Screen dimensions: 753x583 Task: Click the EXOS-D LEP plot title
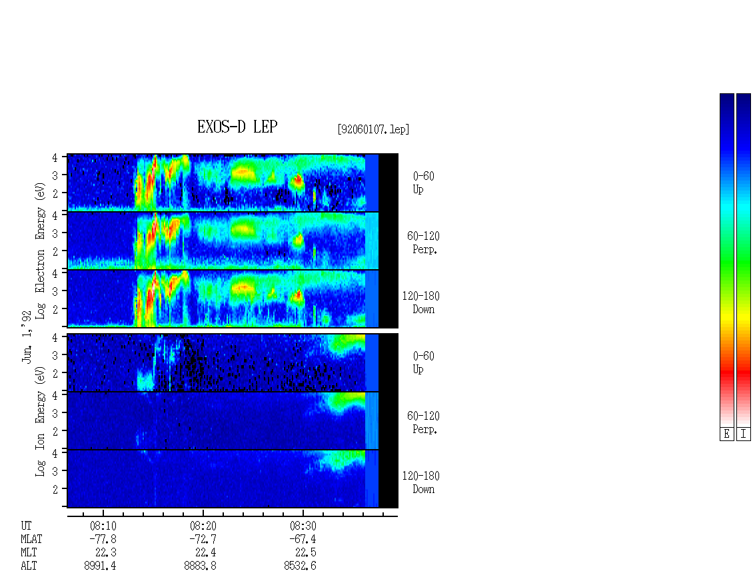237,127
